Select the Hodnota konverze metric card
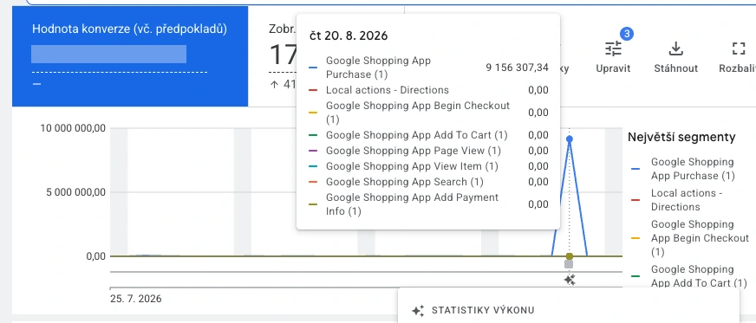 pyautogui.click(x=130, y=56)
